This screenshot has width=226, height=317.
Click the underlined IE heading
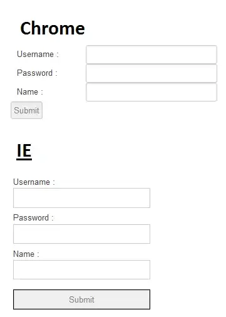(x=24, y=151)
